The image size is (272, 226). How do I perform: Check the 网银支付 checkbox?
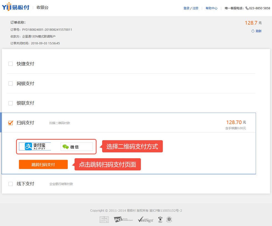(x=11, y=84)
